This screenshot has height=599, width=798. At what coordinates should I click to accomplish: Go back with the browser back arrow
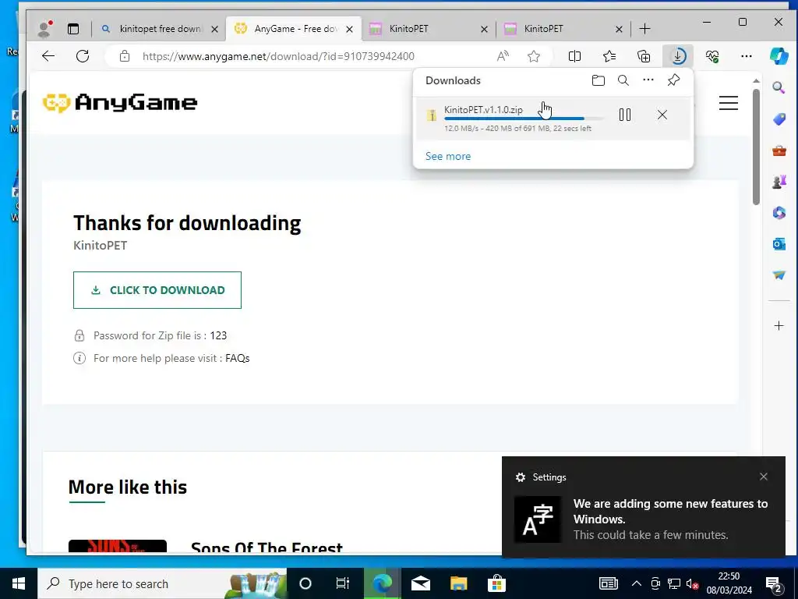[48, 56]
